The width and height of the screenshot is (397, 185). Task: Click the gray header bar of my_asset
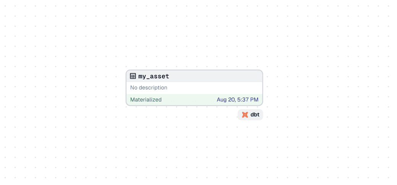194,76
